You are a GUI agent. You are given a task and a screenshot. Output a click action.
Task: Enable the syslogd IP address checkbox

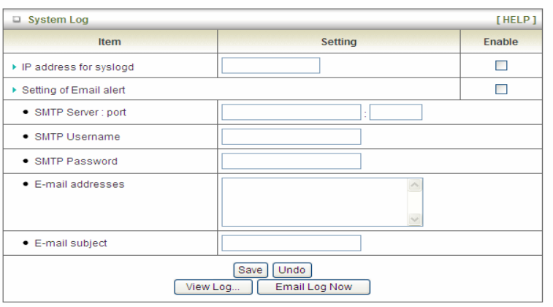click(500, 67)
